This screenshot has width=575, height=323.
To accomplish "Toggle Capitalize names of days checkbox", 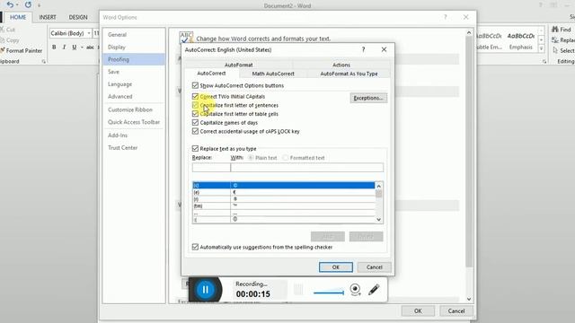I will click(195, 122).
